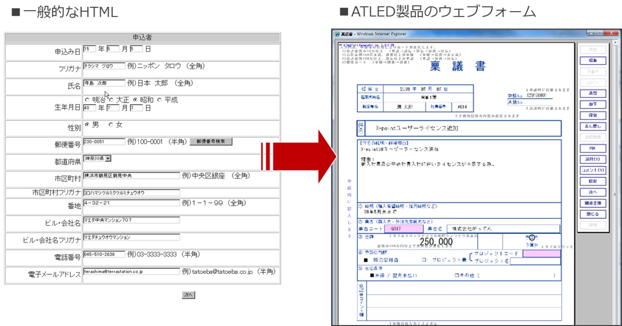The height and width of the screenshot is (326, 622).
Task: Click the 稟議書 form title
Action: click(x=458, y=67)
